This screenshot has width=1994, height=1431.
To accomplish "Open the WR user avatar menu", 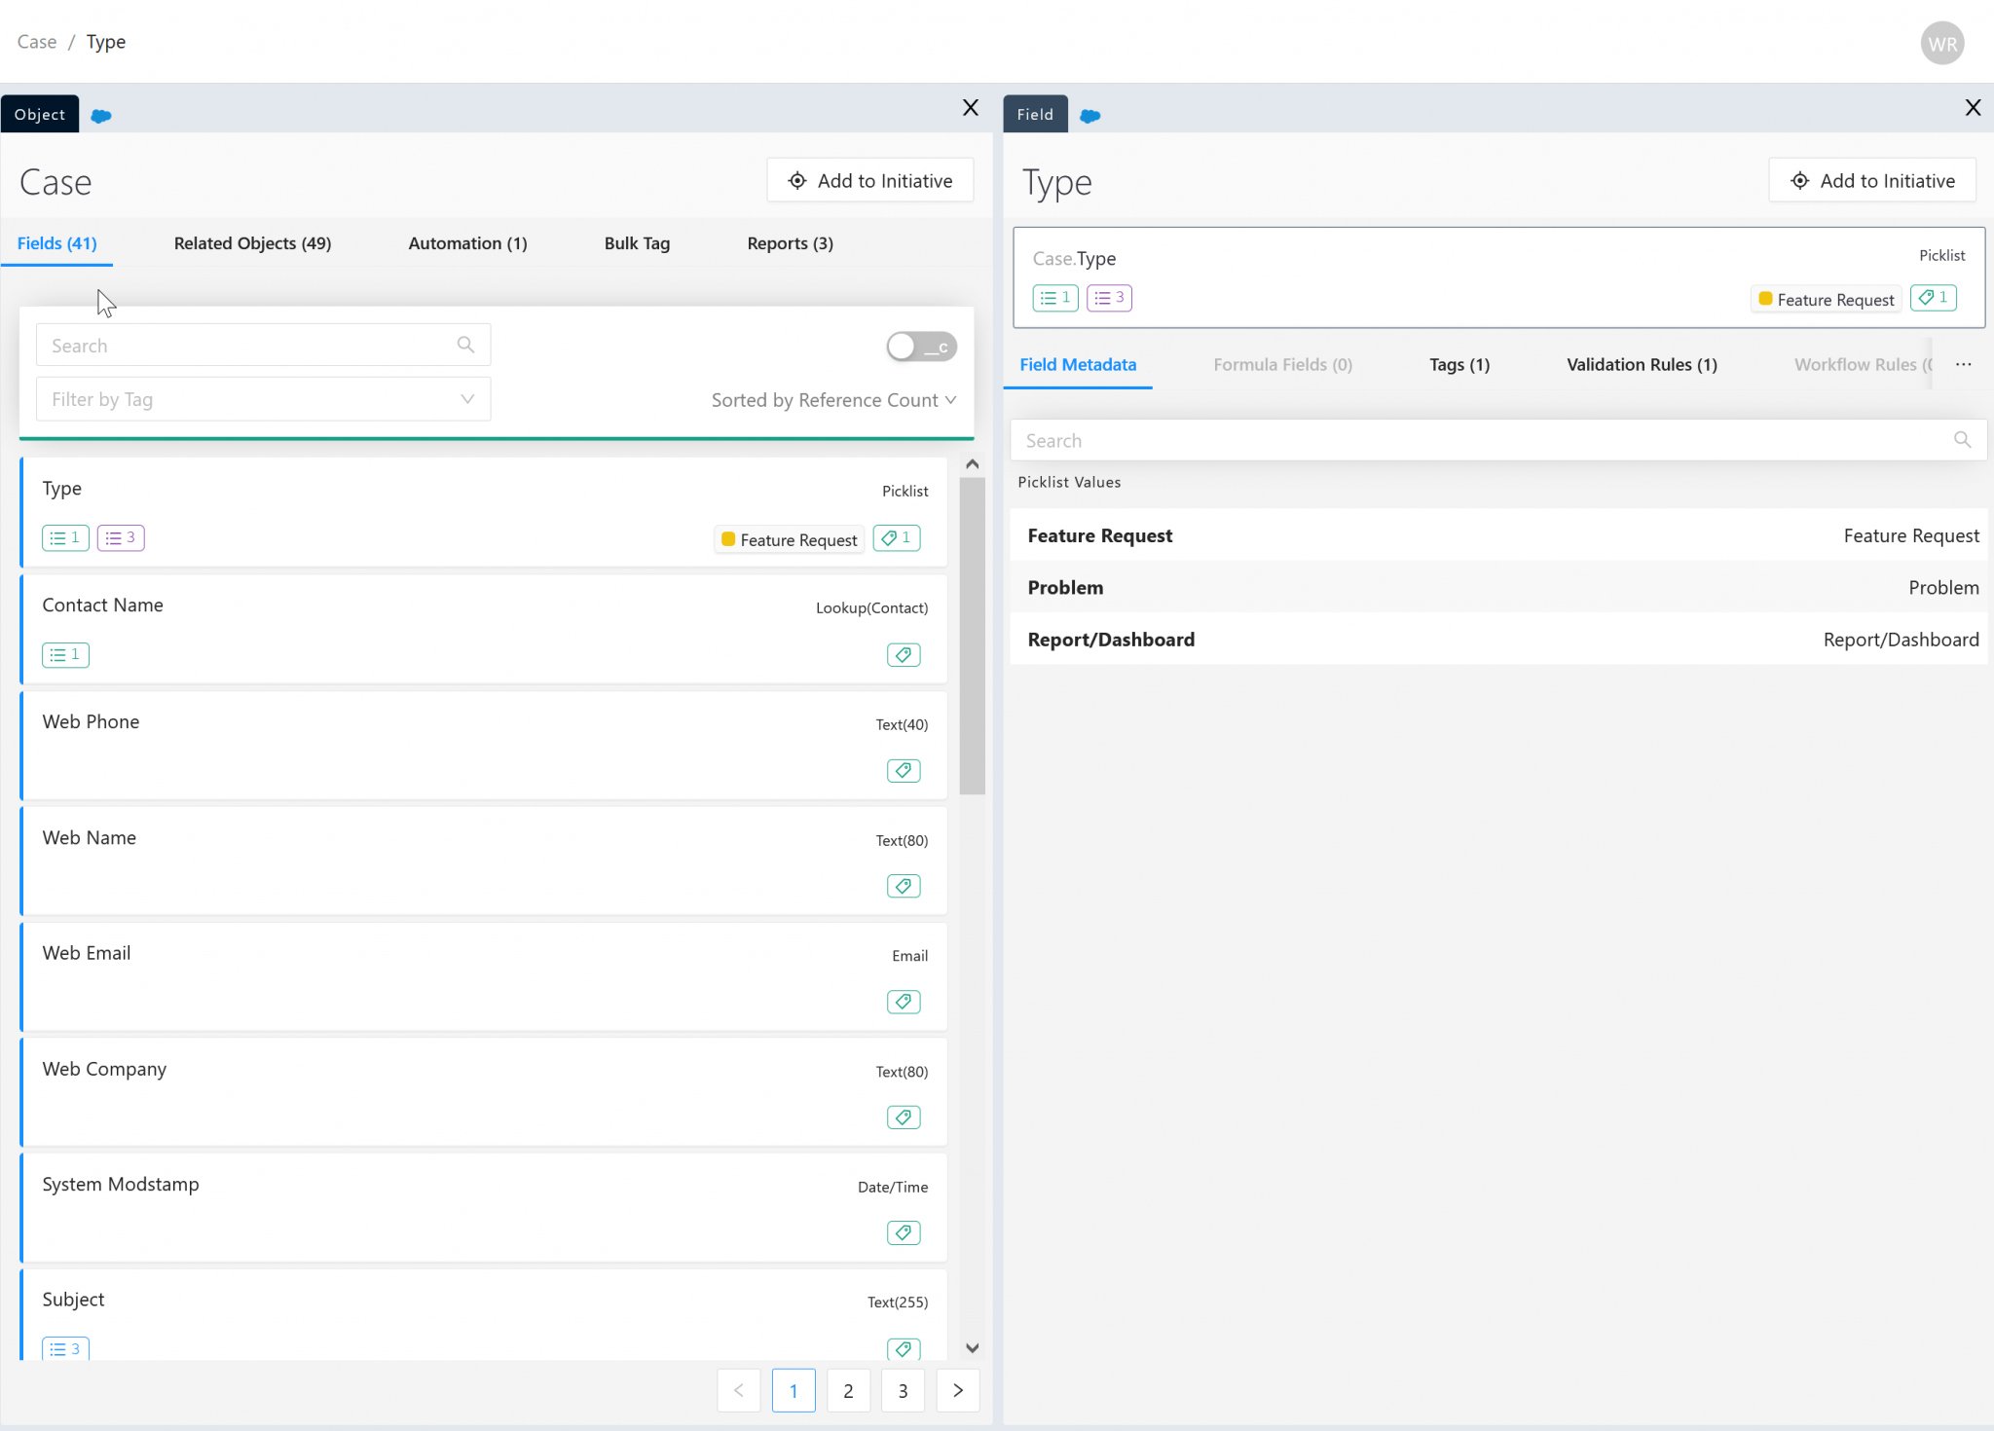I will [x=1941, y=44].
